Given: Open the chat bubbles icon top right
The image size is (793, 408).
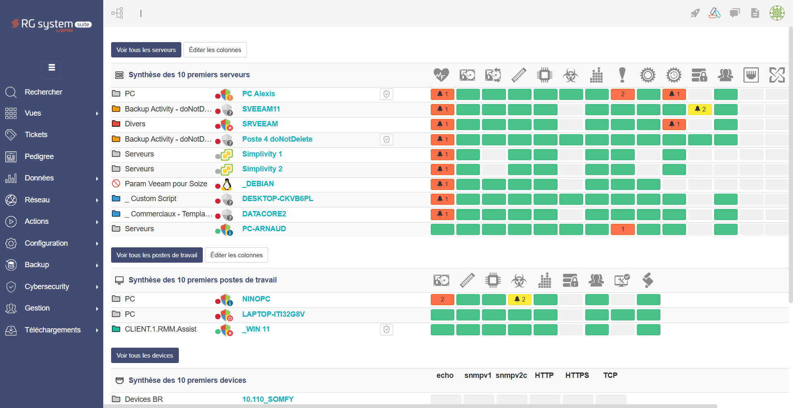Looking at the screenshot, I should (x=735, y=13).
